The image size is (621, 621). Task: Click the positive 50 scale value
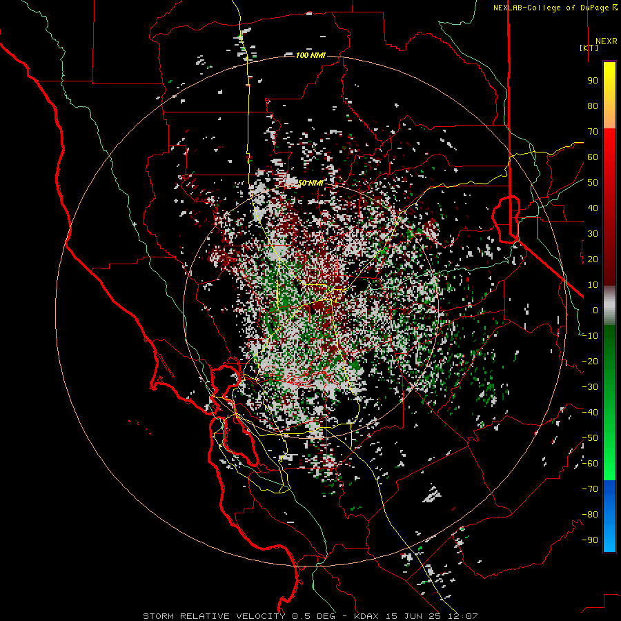tap(593, 183)
